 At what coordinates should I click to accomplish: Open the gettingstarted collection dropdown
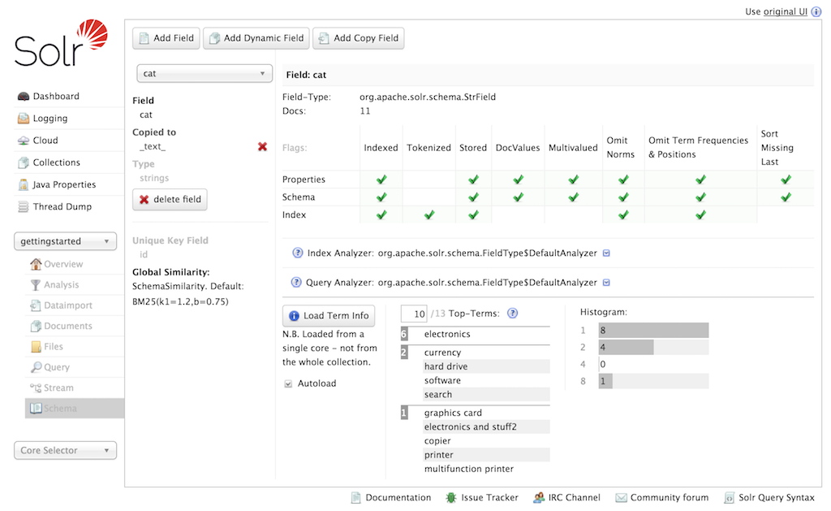[65, 241]
